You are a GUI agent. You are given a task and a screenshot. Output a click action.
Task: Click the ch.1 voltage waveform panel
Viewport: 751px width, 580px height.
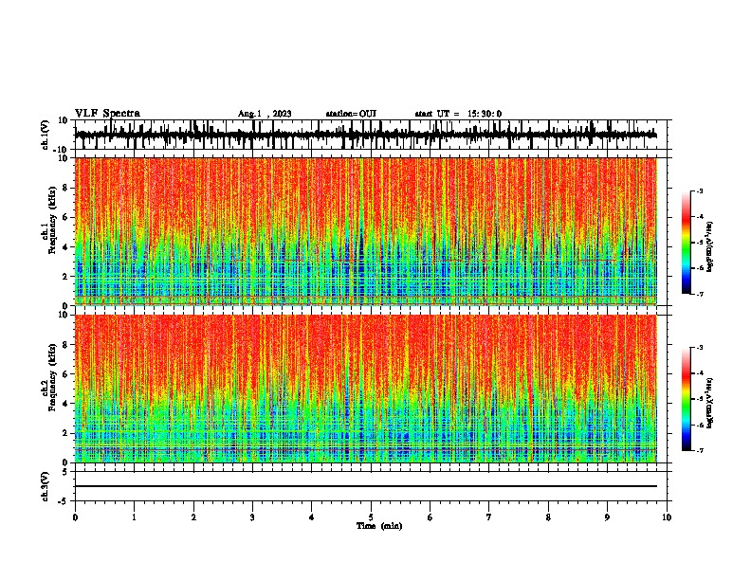[x=371, y=135]
